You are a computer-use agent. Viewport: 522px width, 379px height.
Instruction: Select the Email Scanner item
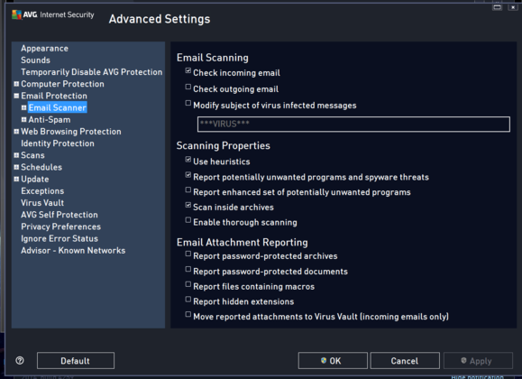click(58, 107)
